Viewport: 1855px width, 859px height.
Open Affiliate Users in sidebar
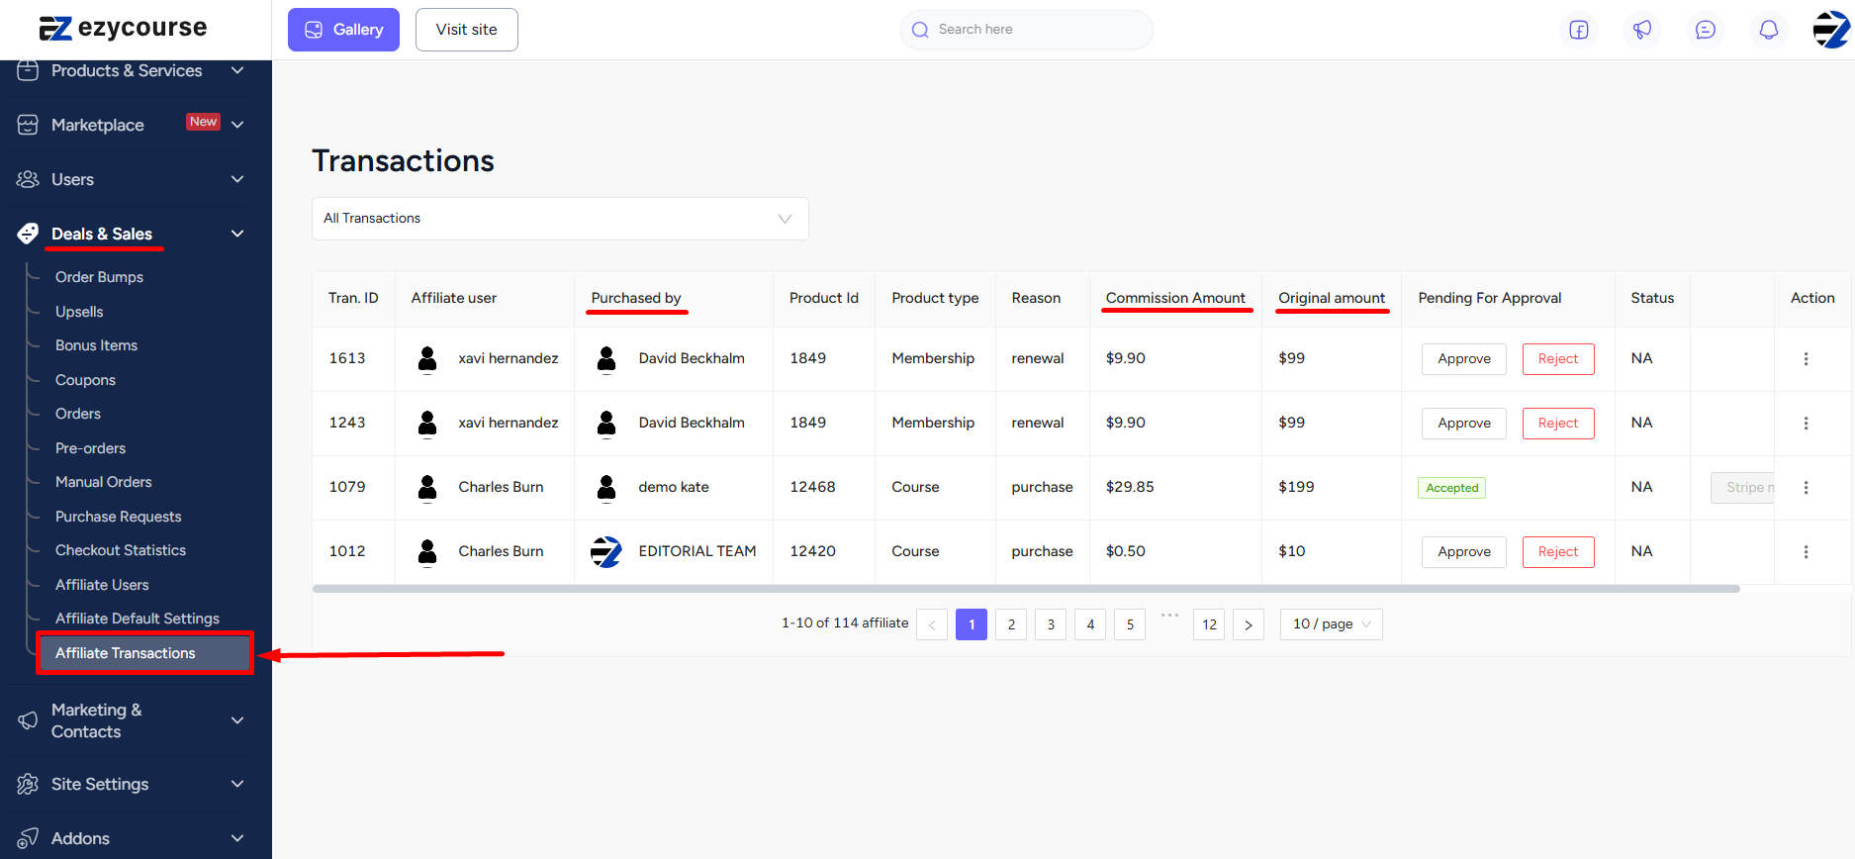point(102,585)
